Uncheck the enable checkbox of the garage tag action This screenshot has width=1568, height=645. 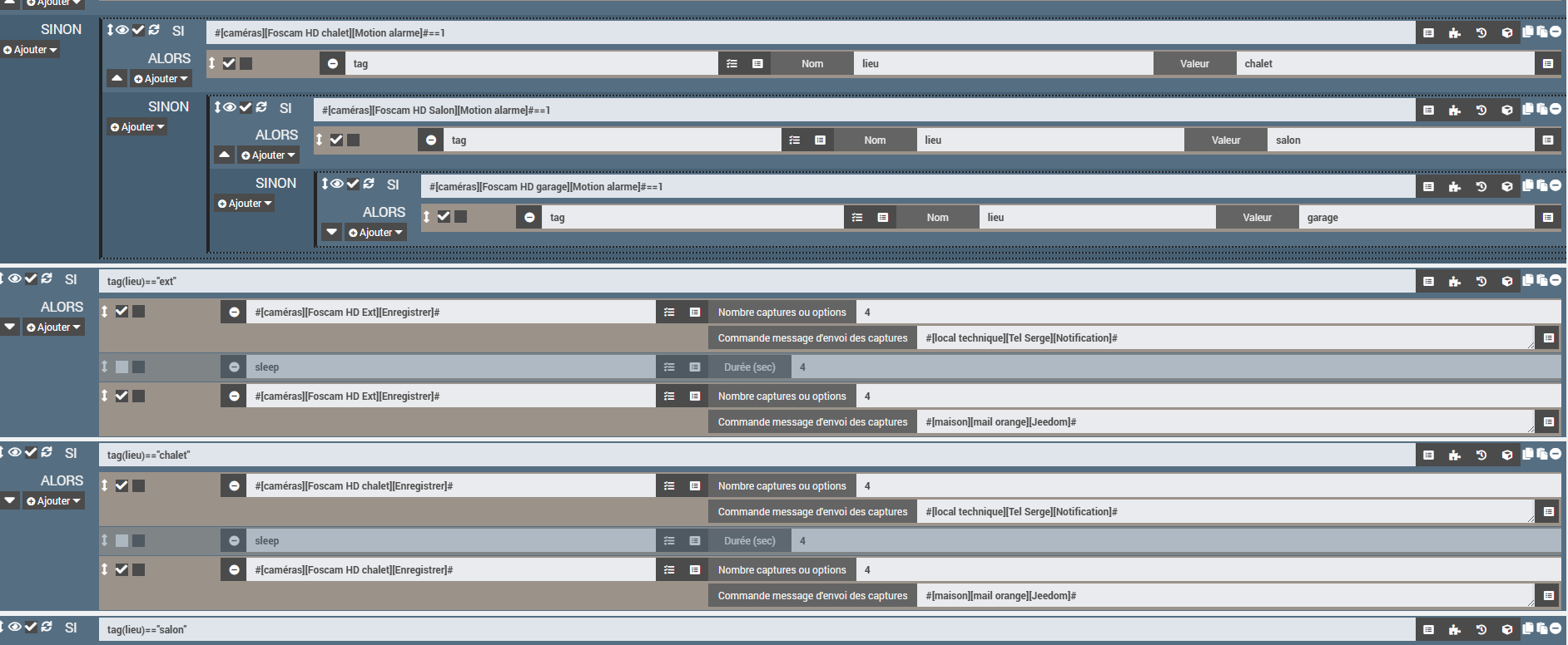click(444, 217)
